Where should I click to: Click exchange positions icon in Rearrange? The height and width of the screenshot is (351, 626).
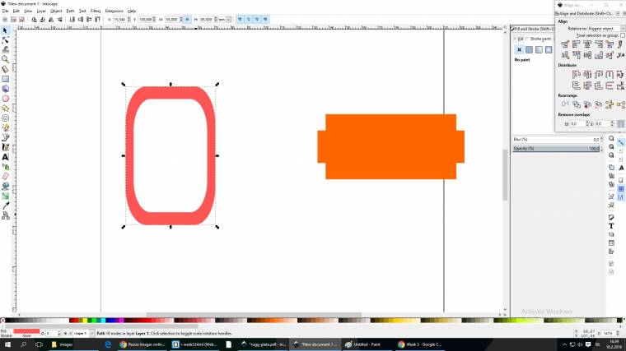click(x=576, y=104)
